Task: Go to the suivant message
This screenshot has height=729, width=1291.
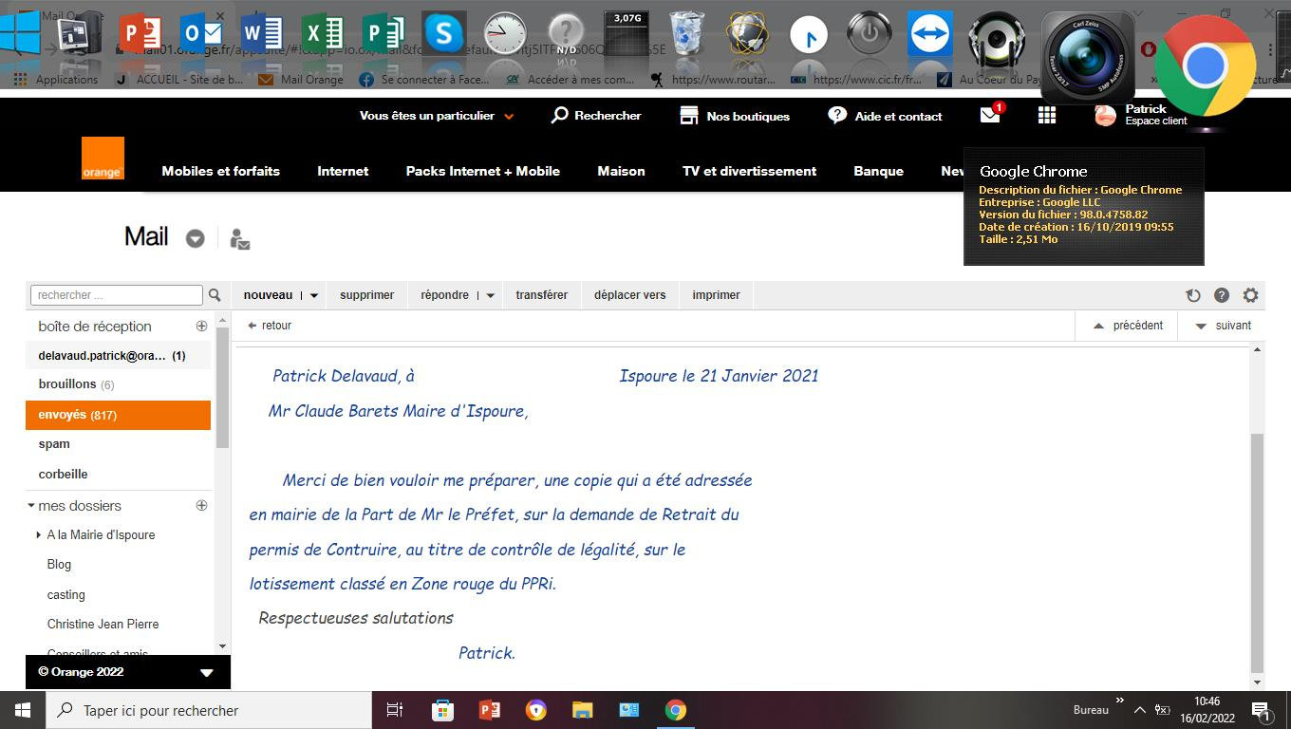Action: 1223,326
